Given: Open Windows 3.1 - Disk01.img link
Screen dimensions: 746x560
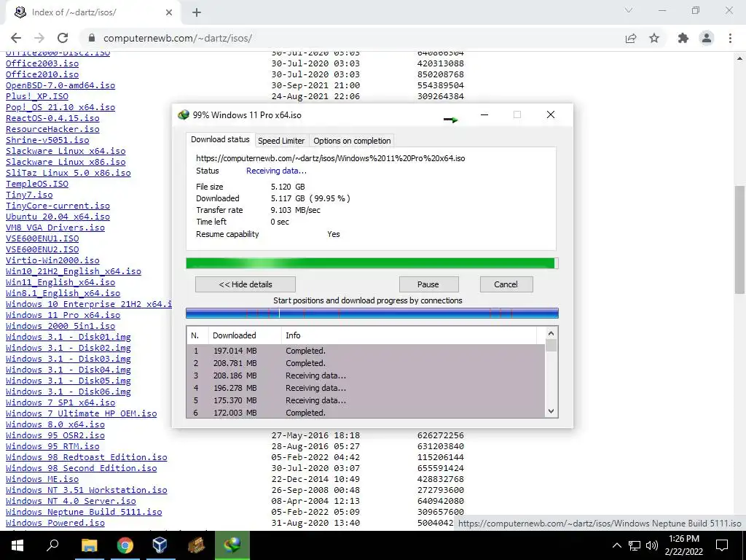Looking at the screenshot, I should coord(68,337).
